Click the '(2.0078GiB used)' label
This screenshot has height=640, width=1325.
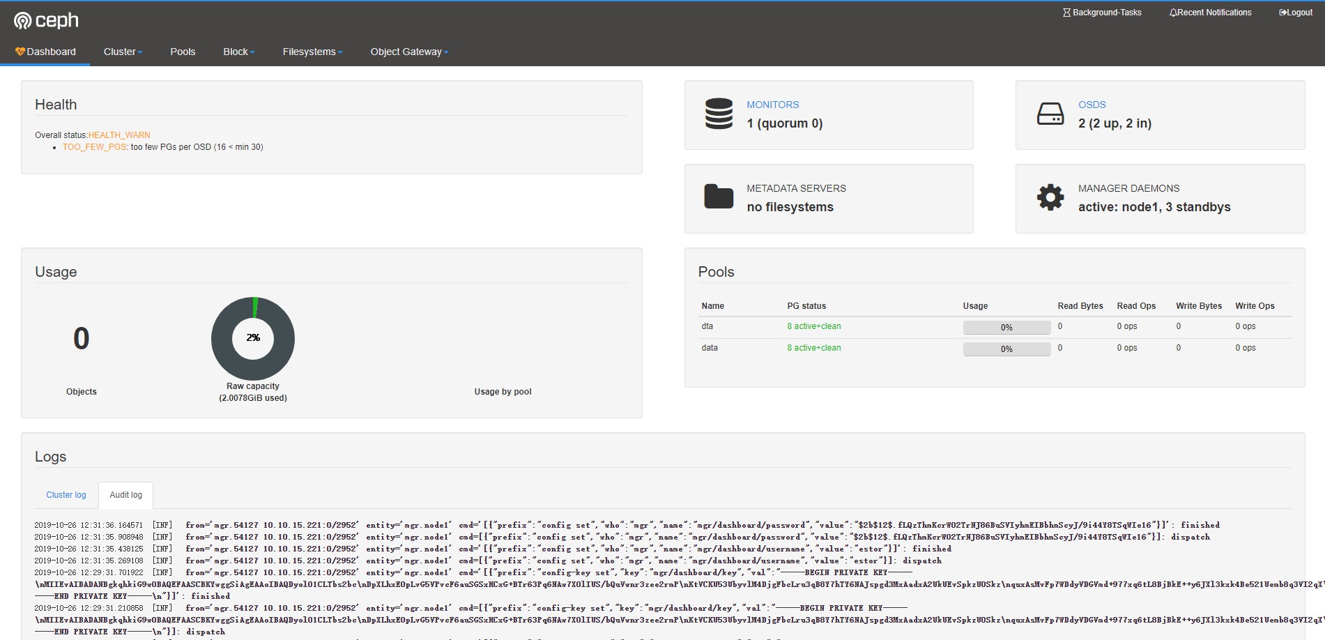pyautogui.click(x=253, y=398)
